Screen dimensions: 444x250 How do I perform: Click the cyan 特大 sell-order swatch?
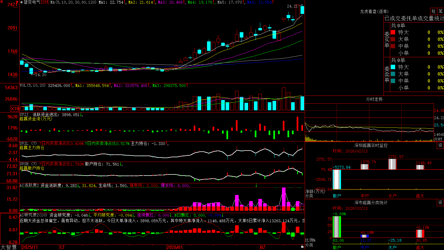393,67
